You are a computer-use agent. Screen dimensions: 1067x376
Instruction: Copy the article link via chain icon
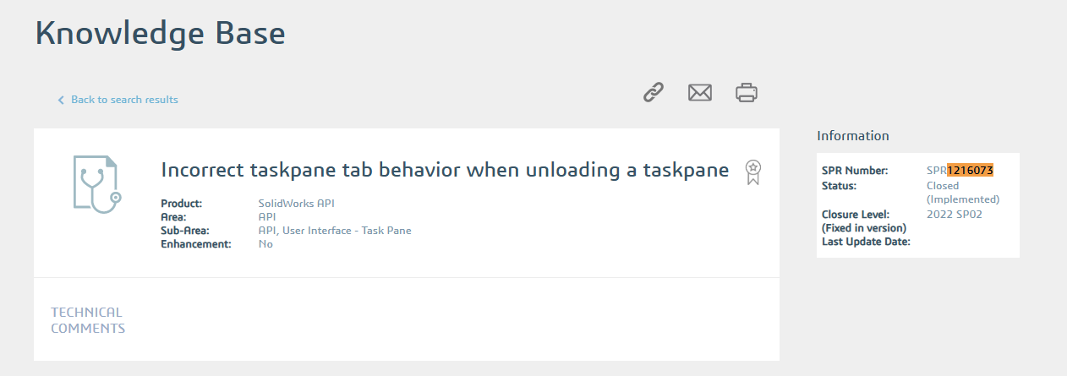point(654,92)
